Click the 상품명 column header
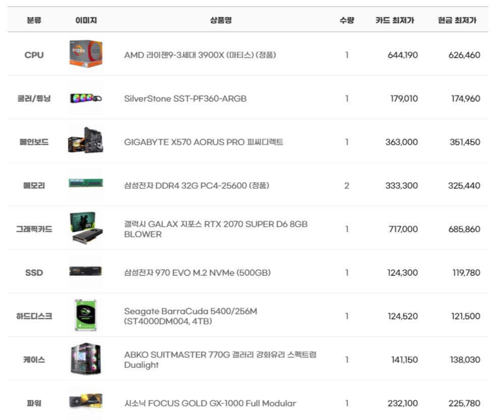The image size is (496, 420). click(221, 20)
